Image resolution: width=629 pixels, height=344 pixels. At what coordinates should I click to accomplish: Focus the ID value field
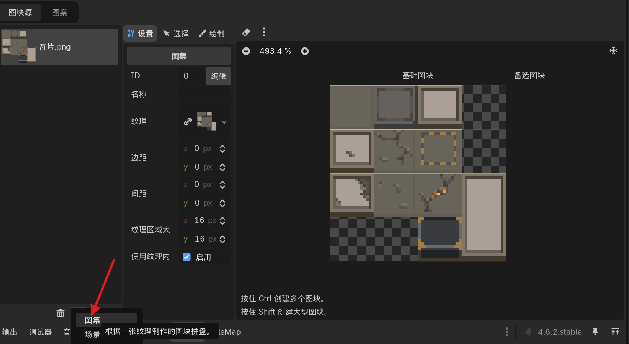(x=192, y=76)
